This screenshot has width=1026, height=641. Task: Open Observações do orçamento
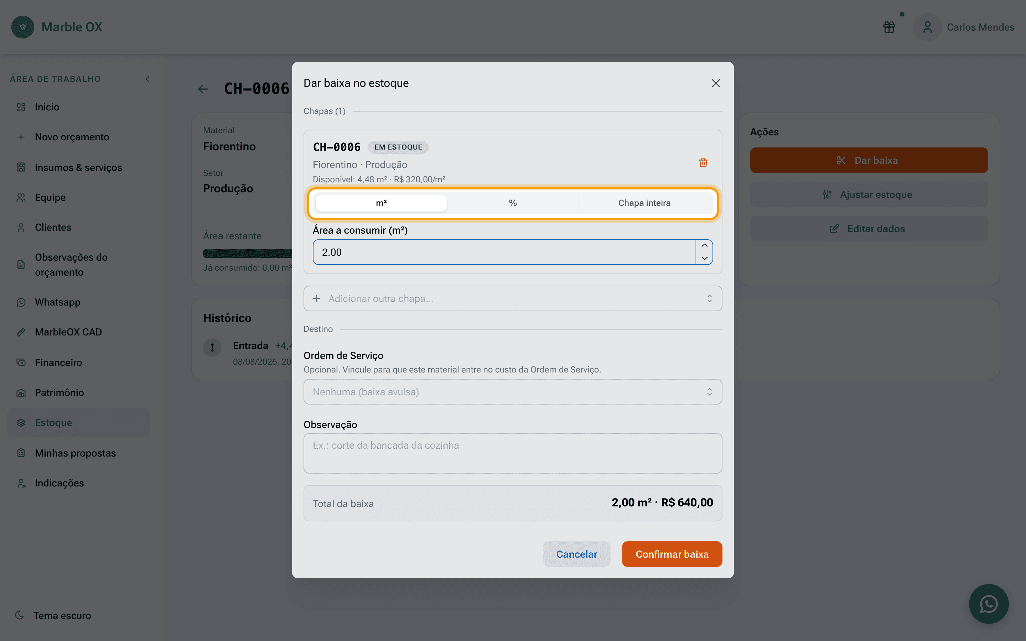78,265
